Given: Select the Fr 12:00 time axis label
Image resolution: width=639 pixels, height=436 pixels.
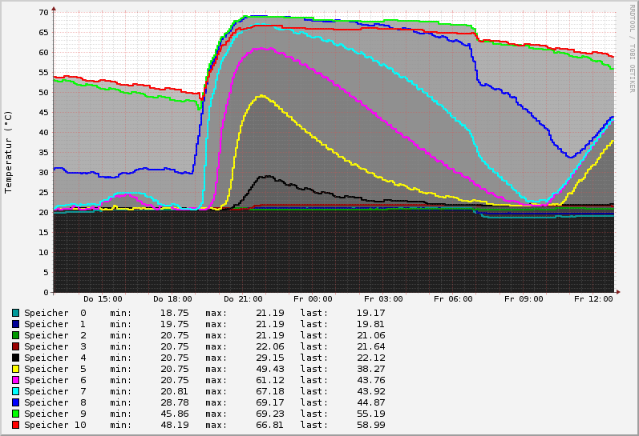Looking at the screenshot, I should [x=593, y=299].
